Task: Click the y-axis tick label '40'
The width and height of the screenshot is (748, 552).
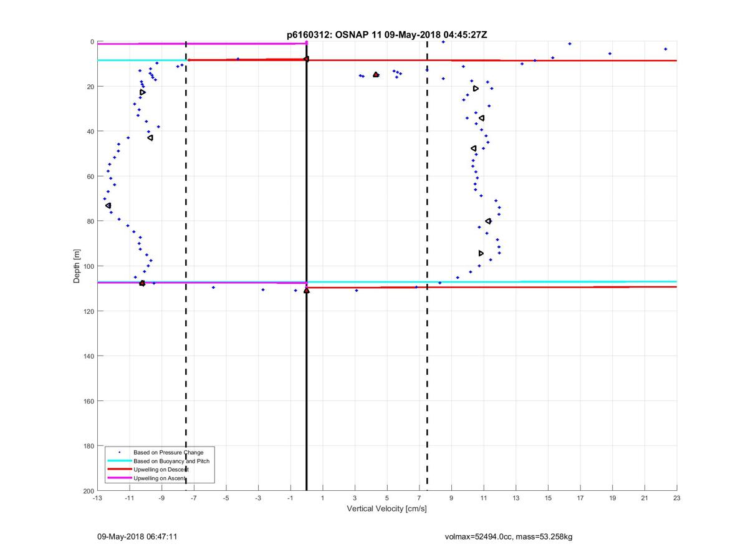Action: [x=90, y=132]
